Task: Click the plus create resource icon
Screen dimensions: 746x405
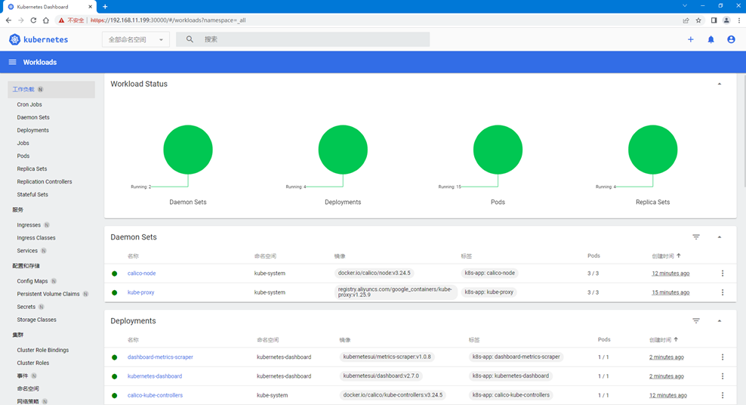Action: pyautogui.click(x=690, y=39)
